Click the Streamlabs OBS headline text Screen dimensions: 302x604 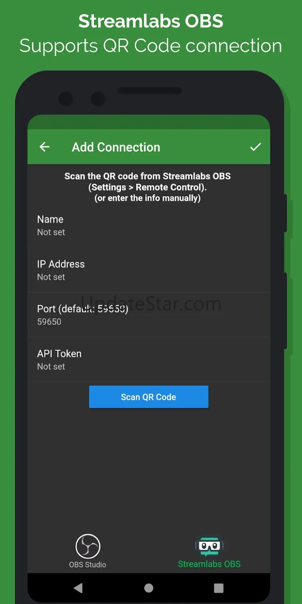pyautogui.click(x=151, y=21)
